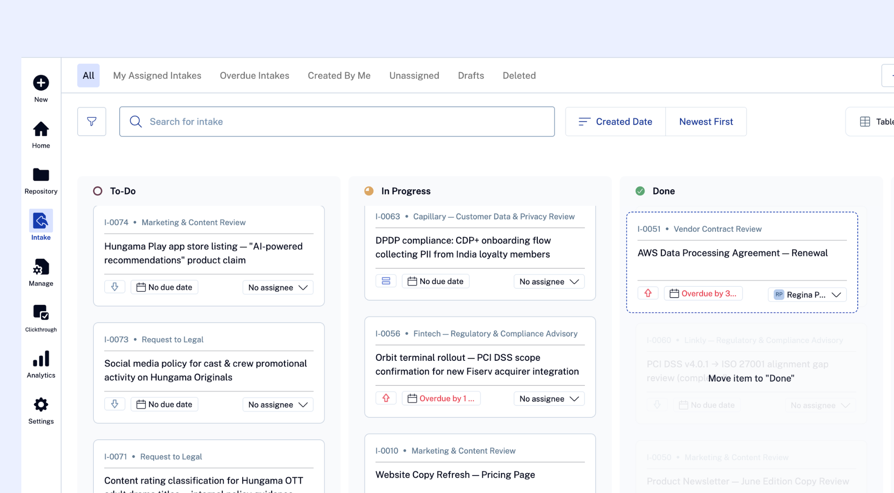
Task: Click medium priority icon on I-0063 card
Action: coord(386,281)
